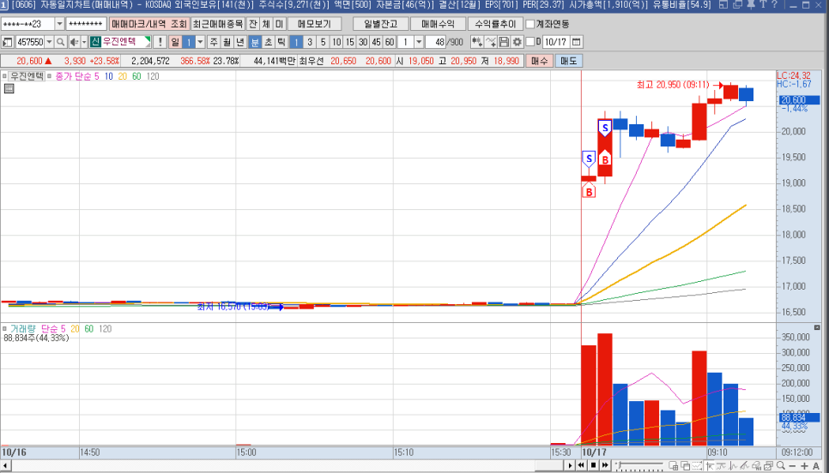Toggle the D date checkbox
The height and width of the screenshot is (473, 829).
(x=529, y=42)
